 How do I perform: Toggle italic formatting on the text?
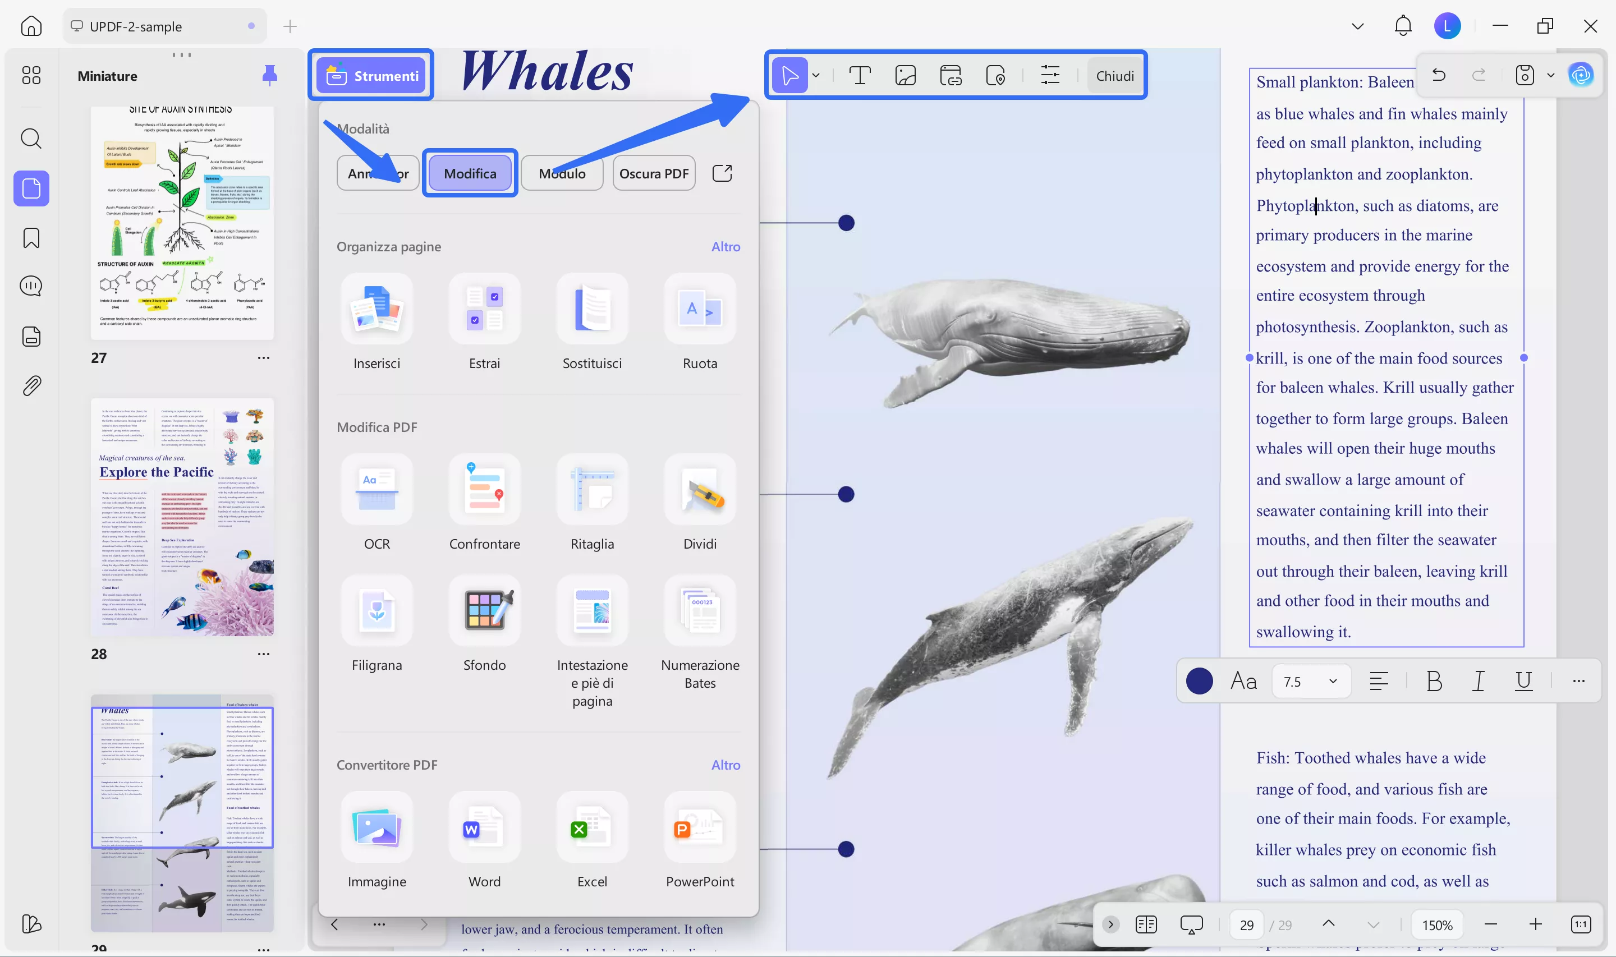click(1478, 681)
